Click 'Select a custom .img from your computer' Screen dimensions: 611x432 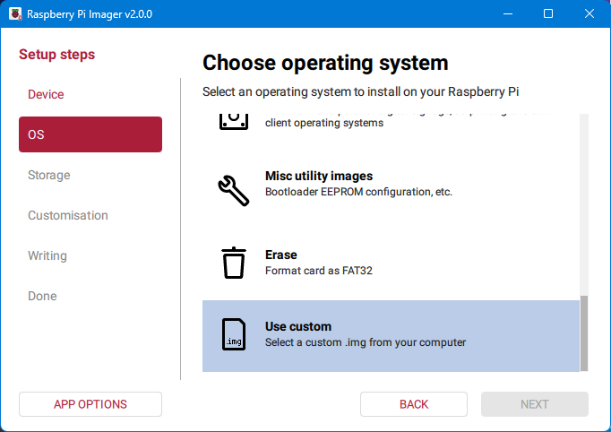(x=366, y=342)
